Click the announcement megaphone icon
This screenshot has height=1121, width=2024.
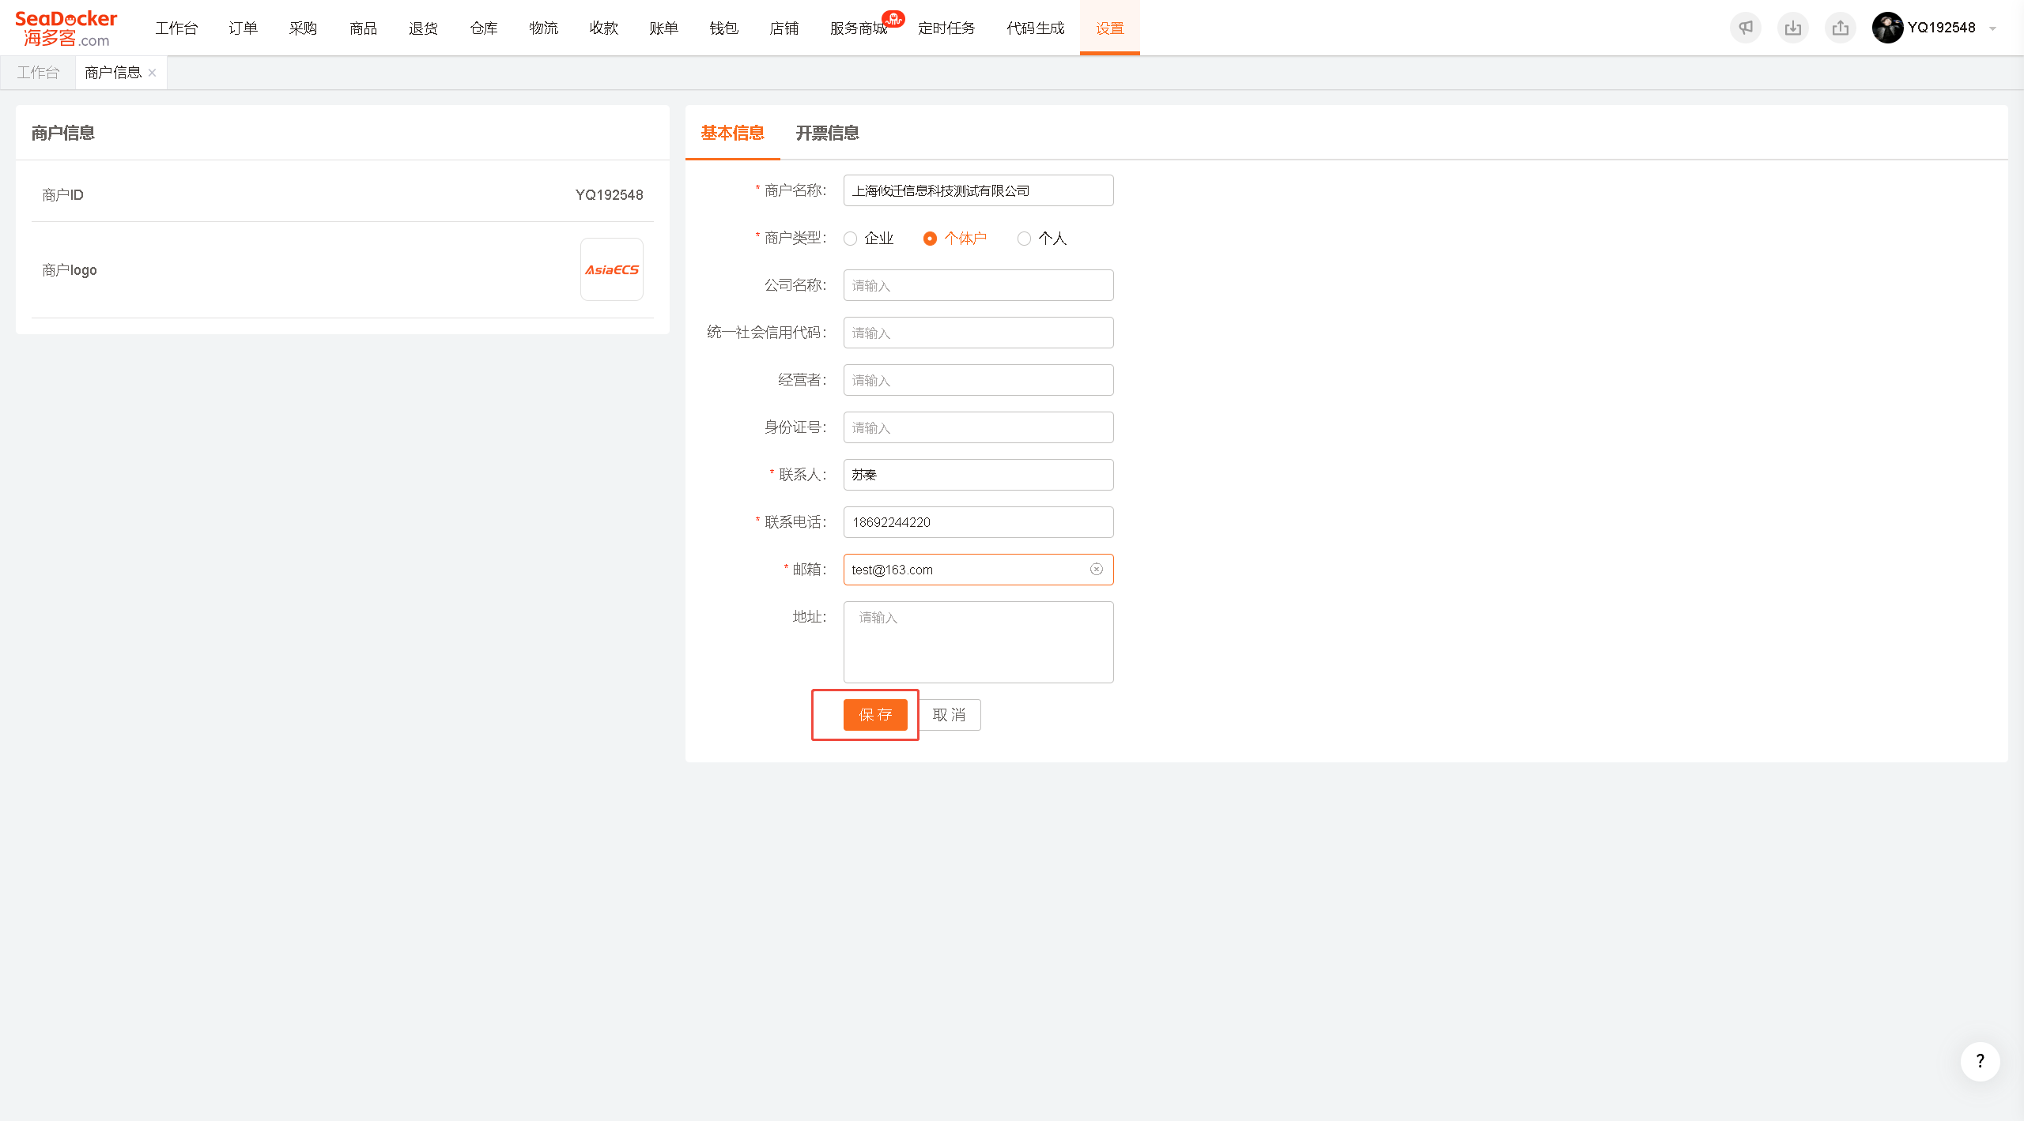(1746, 28)
